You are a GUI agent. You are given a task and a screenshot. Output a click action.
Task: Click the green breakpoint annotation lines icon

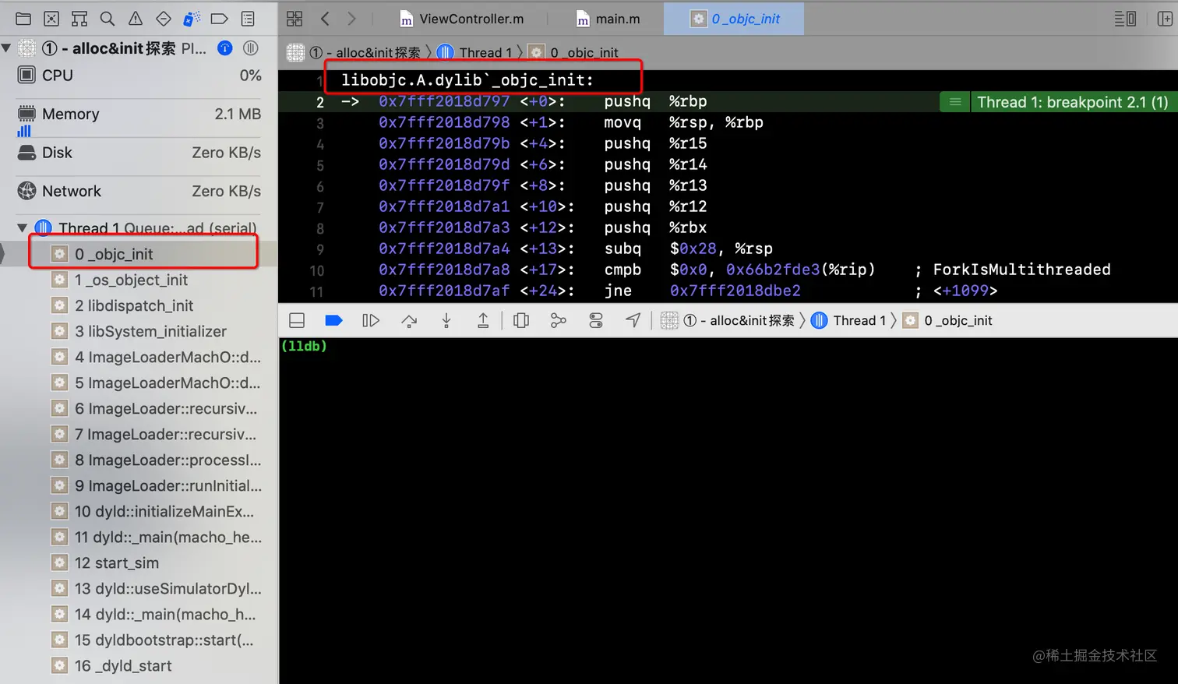coord(955,102)
